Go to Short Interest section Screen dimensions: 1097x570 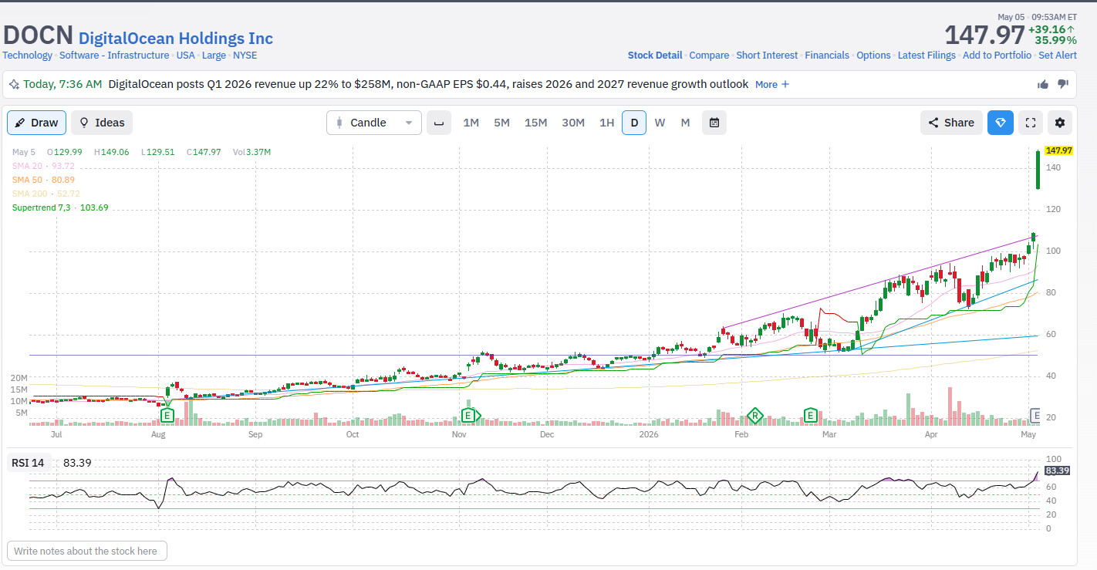click(x=766, y=56)
